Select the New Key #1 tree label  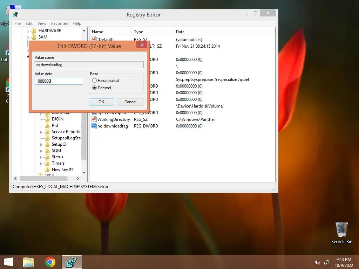(x=62, y=170)
